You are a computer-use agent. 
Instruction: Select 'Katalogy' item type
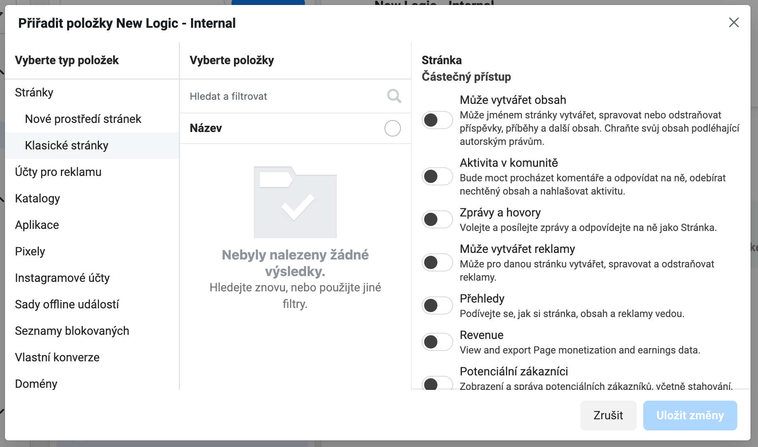point(37,199)
